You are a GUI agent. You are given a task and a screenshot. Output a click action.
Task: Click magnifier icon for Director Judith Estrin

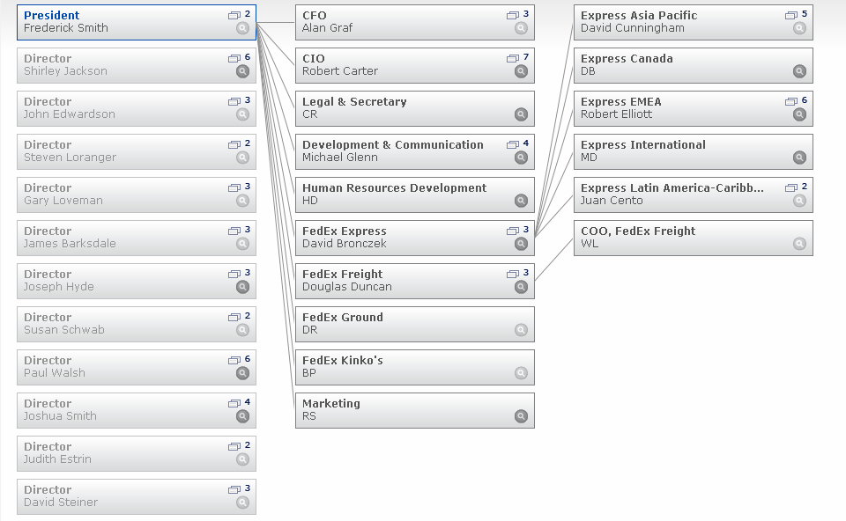pos(243,459)
